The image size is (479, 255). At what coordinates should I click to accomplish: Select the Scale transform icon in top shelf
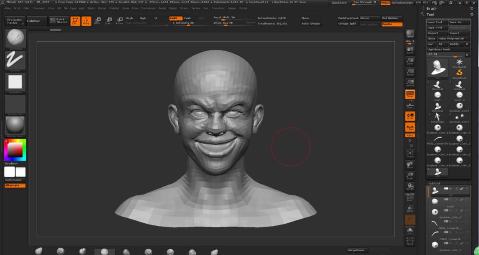108,21
